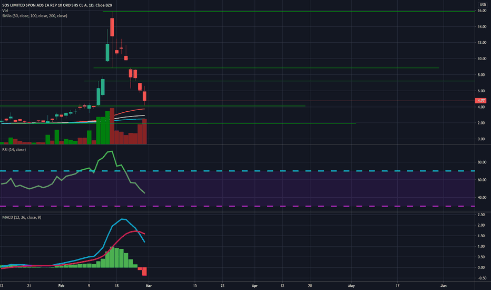Click 14.00 on the price axis
This screenshot has height=290, width=491.
pos(482,27)
